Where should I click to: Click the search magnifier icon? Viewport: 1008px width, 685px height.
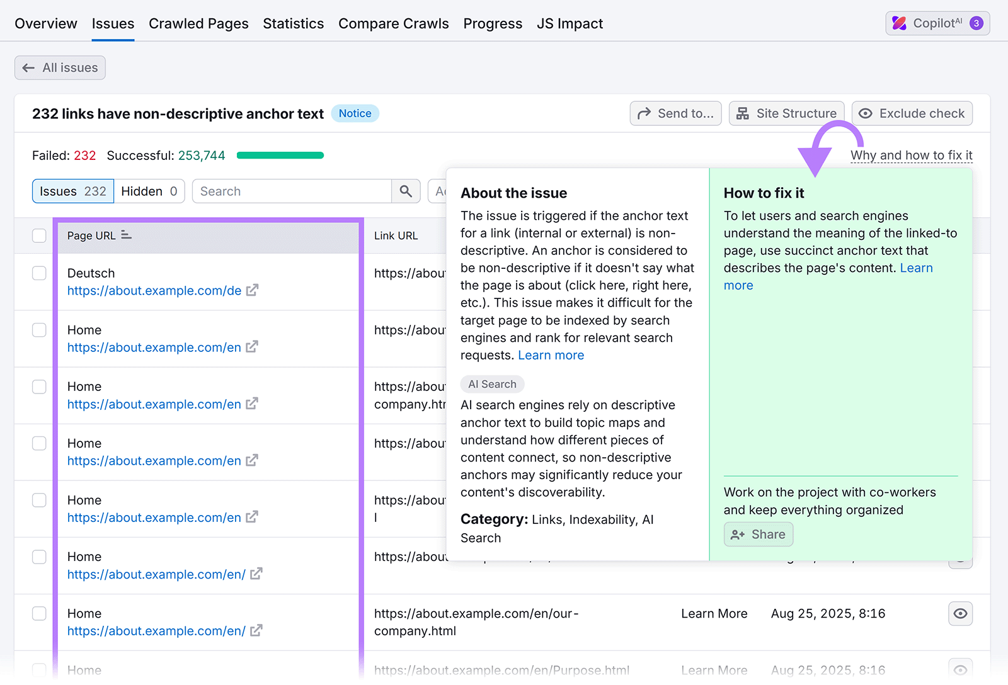406,191
